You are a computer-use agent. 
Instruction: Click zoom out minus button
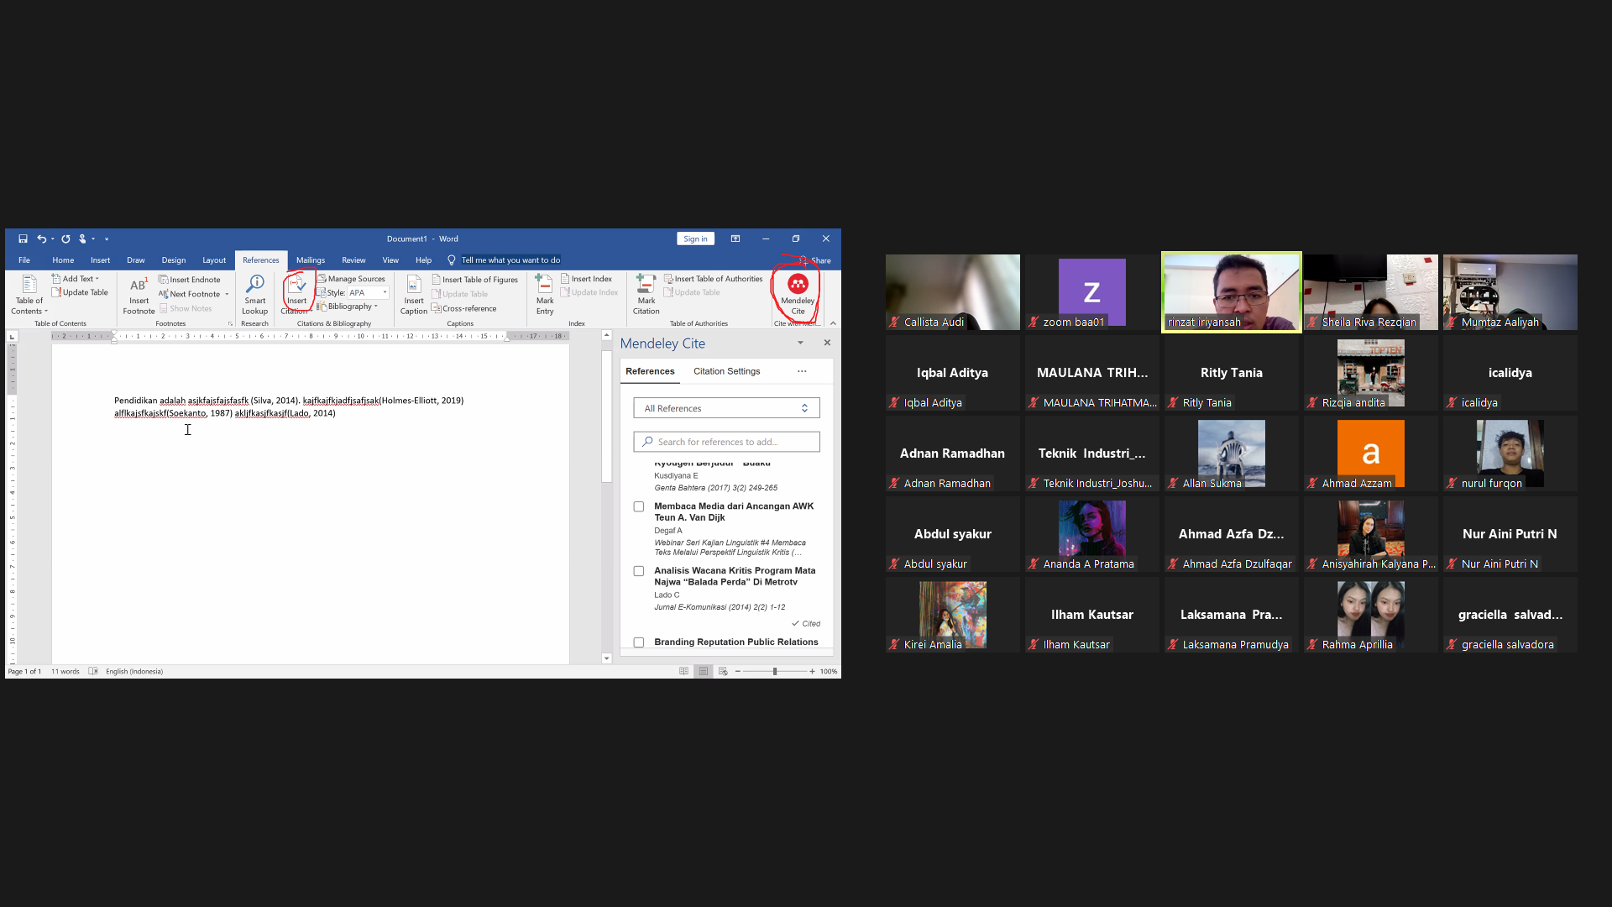[737, 672]
